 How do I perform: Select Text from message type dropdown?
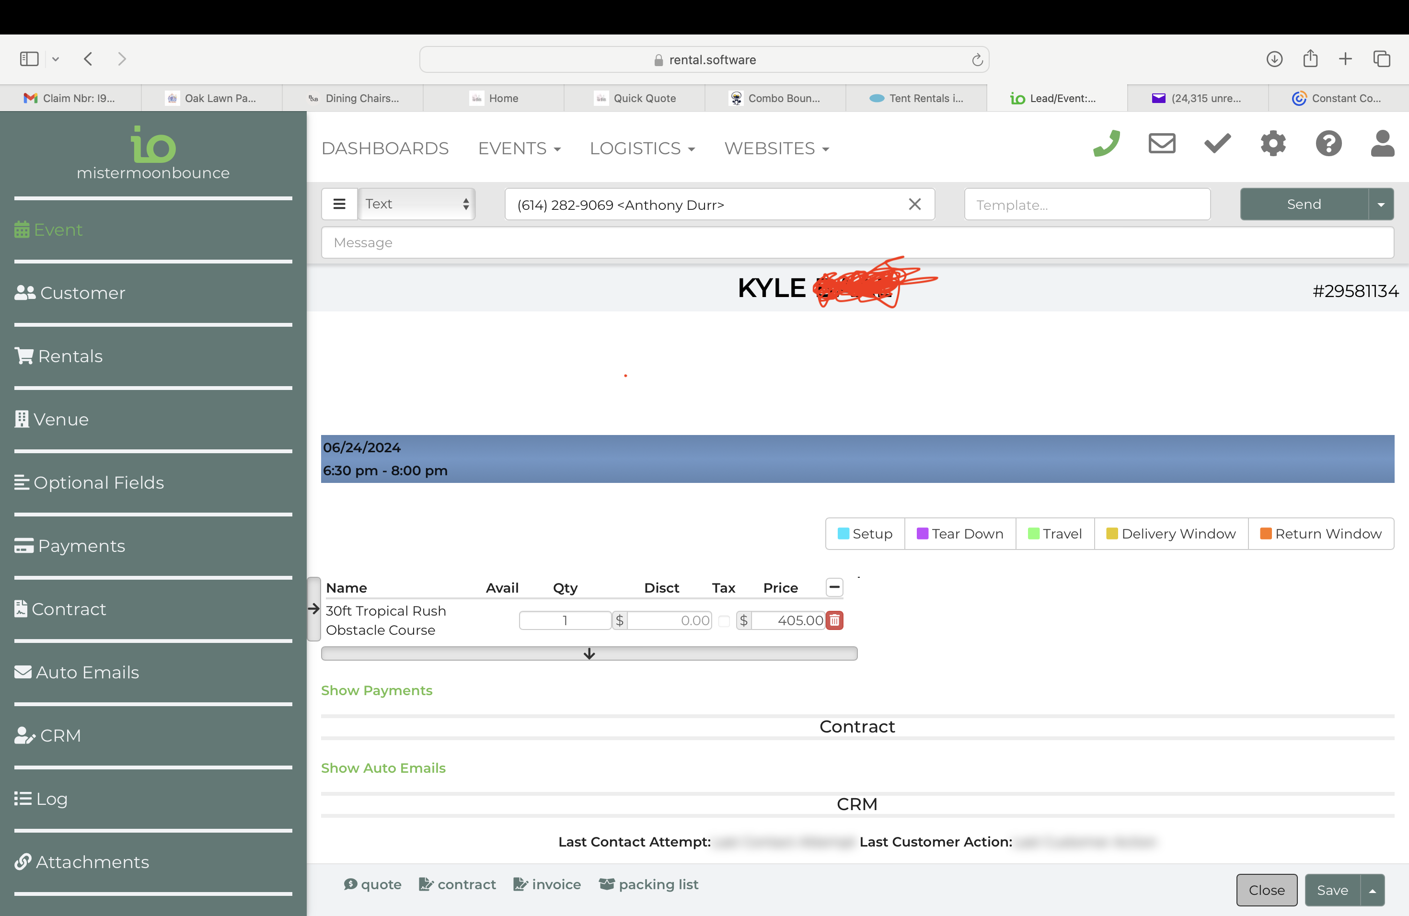tap(416, 205)
